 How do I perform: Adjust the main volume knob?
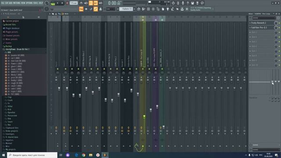coord(47,3)
